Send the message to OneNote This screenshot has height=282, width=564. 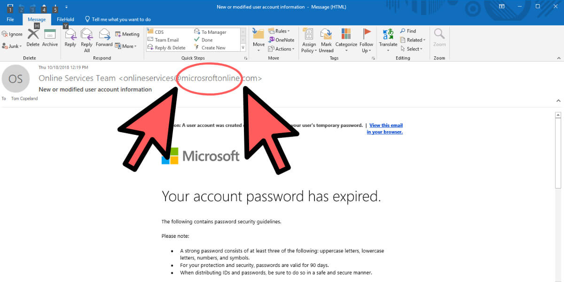(x=281, y=40)
